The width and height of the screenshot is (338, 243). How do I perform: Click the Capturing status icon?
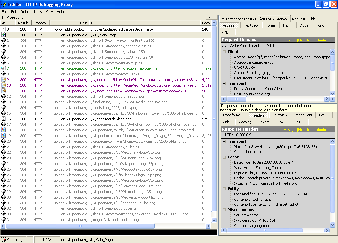(x=4, y=240)
